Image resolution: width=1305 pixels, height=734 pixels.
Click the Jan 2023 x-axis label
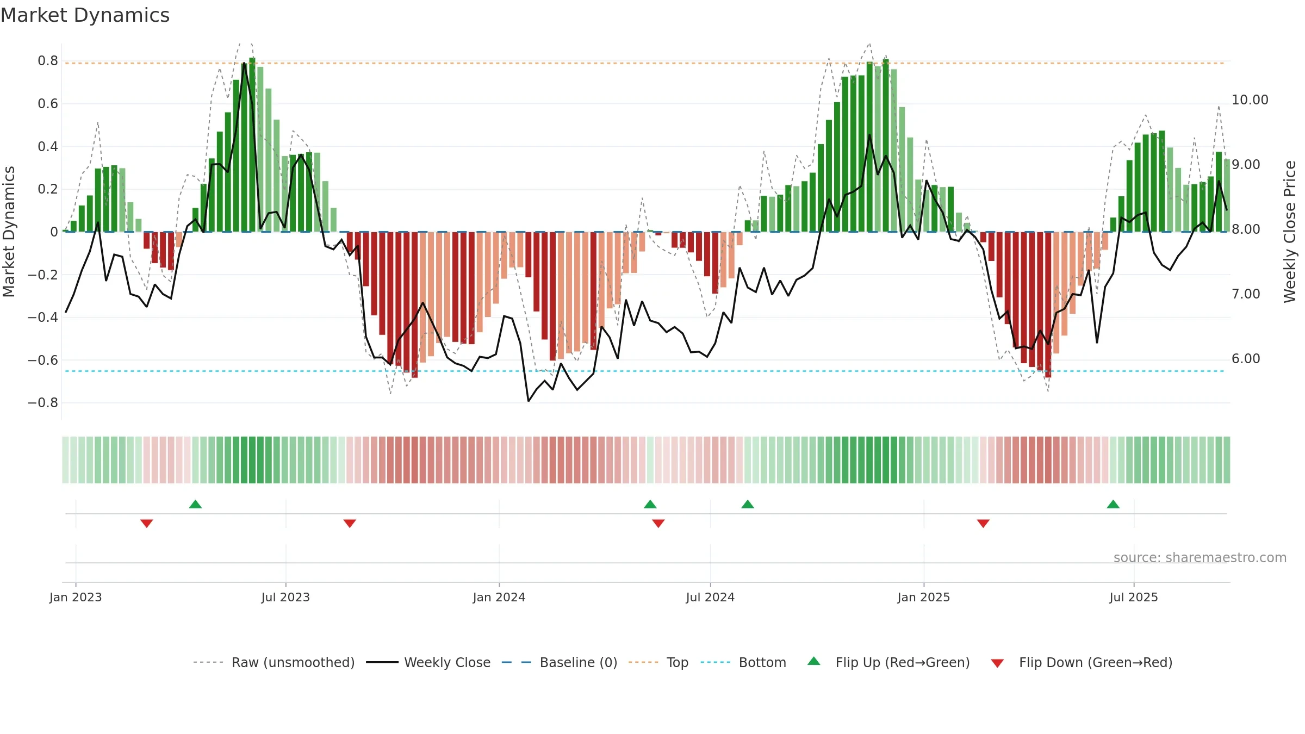(76, 597)
